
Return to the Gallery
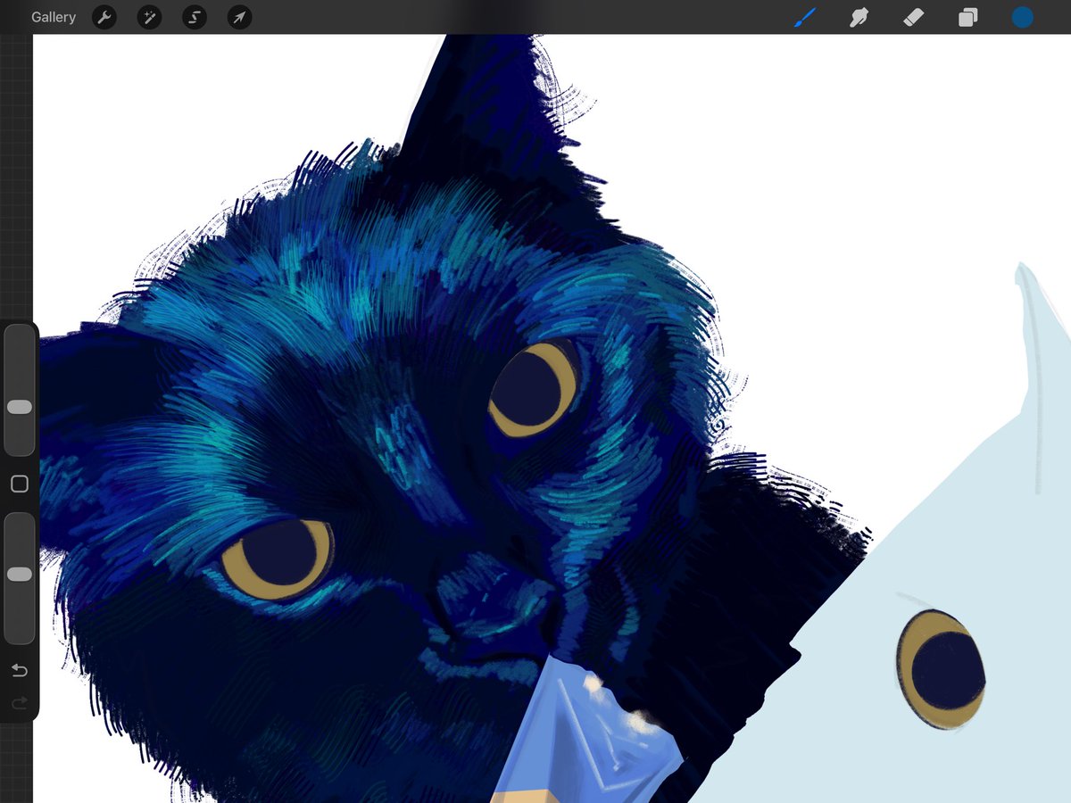pos(54,17)
